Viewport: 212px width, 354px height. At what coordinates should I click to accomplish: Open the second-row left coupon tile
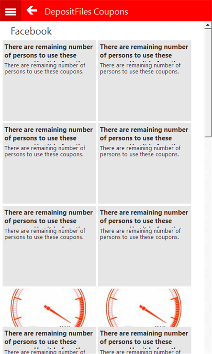tap(49, 164)
